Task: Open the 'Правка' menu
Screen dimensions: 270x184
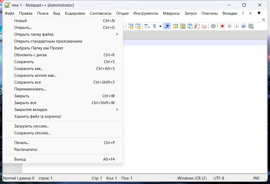Action: point(26,13)
